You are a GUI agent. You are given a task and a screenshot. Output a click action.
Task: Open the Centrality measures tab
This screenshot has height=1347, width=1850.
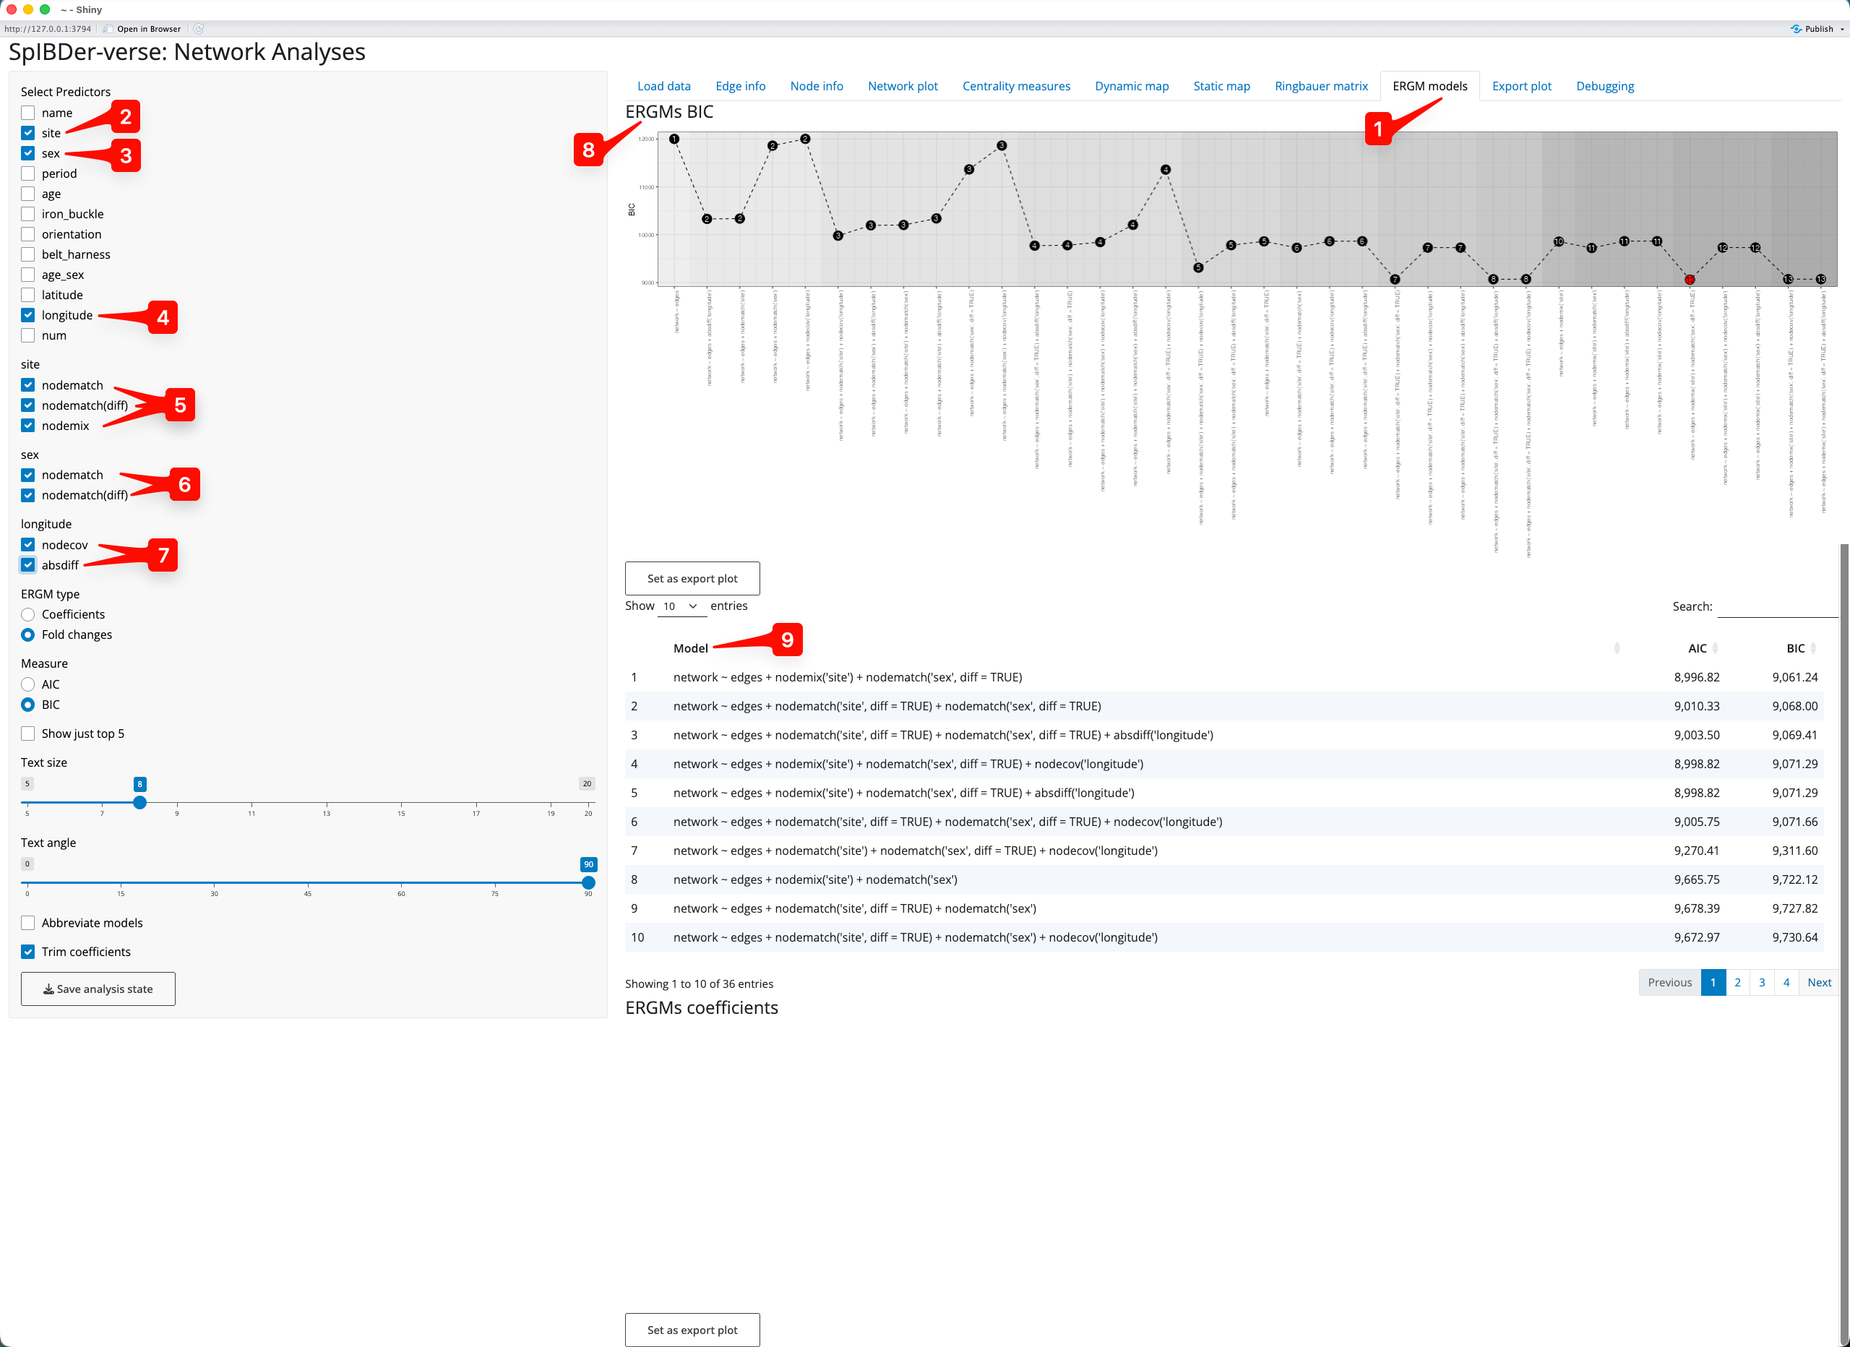[x=1016, y=86]
